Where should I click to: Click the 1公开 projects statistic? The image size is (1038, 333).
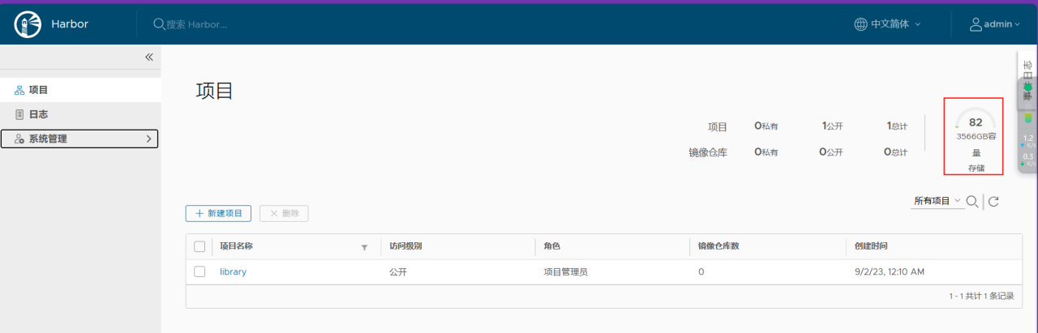833,126
